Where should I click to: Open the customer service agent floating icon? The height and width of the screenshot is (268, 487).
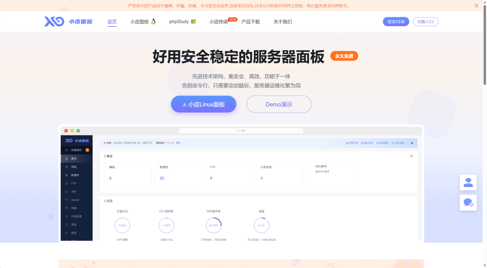pyautogui.click(x=468, y=182)
